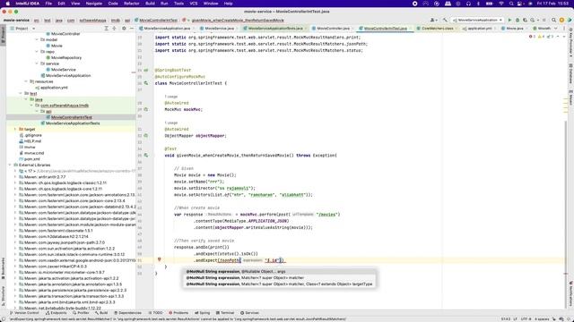Click Expand All icon in Project panel
Screen dimensions: 574x322
coord(106,28)
